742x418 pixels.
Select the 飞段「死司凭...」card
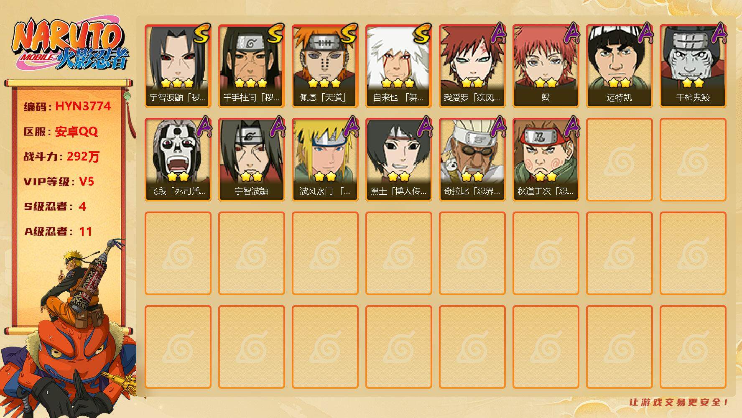[178, 160]
